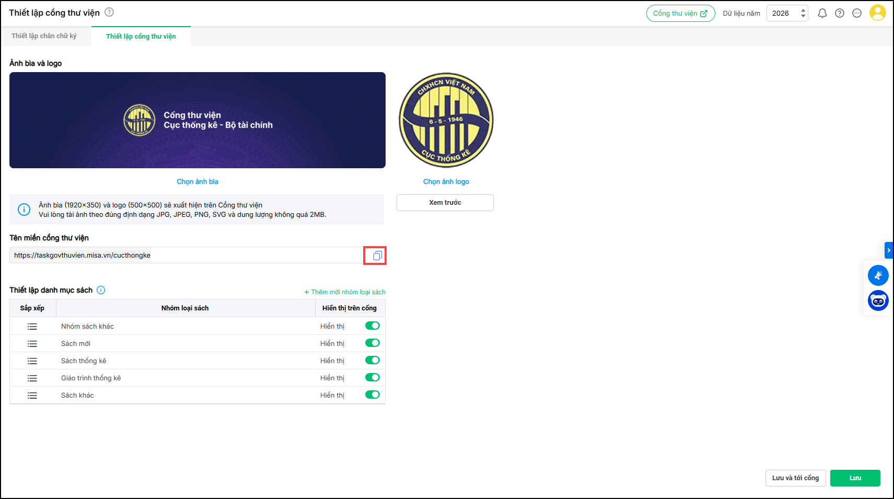Viewport: 894px width, 499px height.
Task: Select the Thiết lập cổng thư viện tab
Action: pyautogui.click(x=141, y=36)
